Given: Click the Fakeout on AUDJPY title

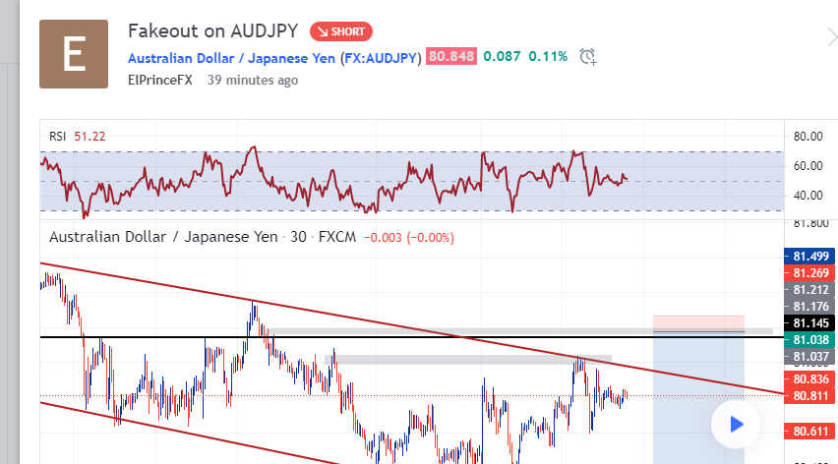Looking at the screenshot, I should [x=212, y=31].
